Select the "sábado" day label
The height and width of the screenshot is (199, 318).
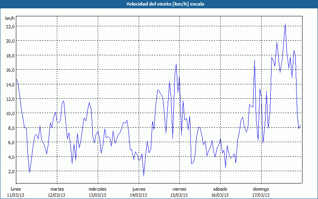(220, 189)
